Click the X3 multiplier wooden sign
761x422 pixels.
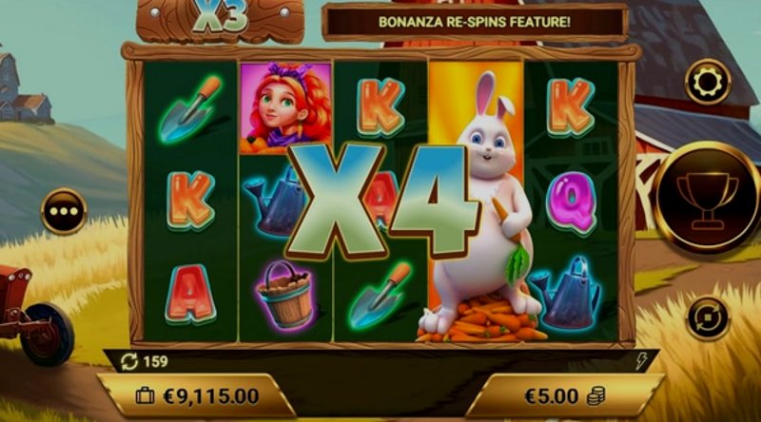coord(221,19)
